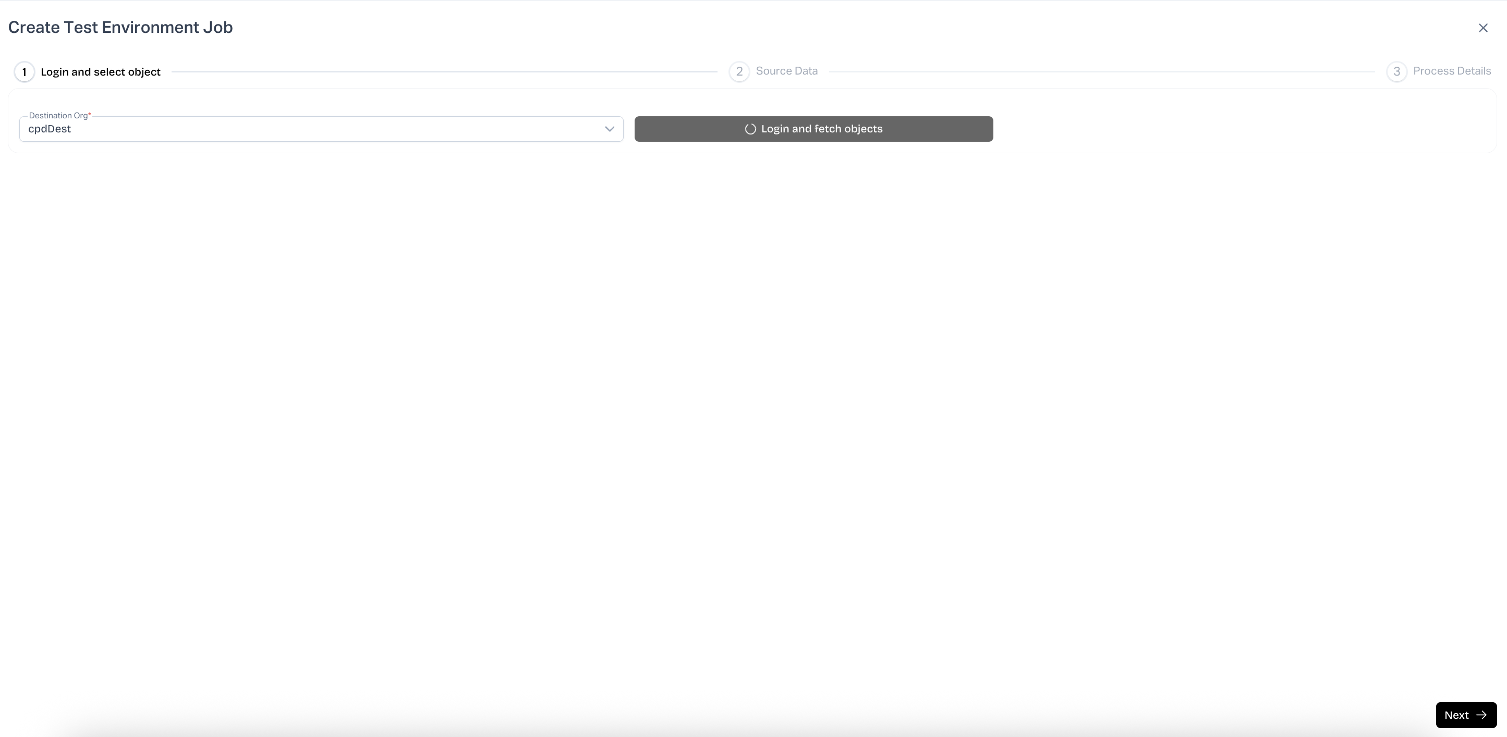Click the step 2 number circle
Image resolution: width=1507 pixels, height=737 pixels.
point(739,71)
